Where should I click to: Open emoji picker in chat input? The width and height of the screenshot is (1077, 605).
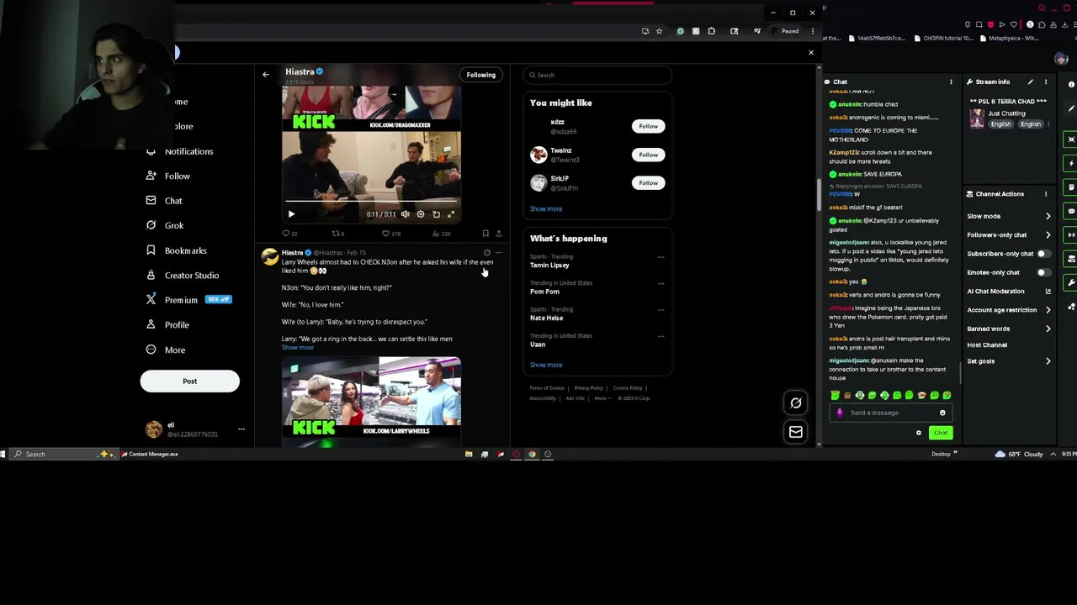[942, 413]
